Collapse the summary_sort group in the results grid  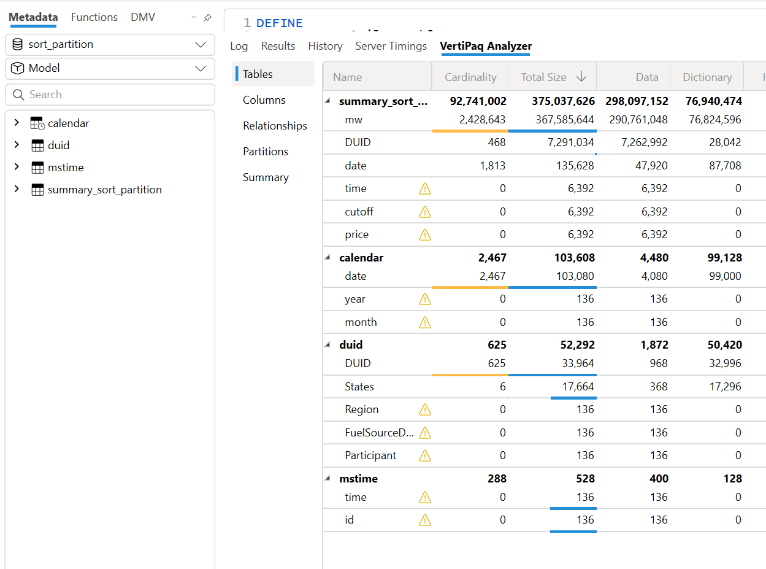(327, 100)
